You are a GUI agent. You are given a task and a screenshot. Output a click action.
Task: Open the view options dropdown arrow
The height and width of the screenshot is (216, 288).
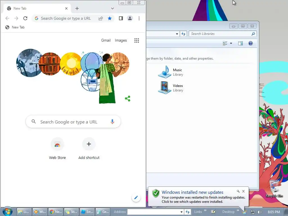tap(231, 43)
